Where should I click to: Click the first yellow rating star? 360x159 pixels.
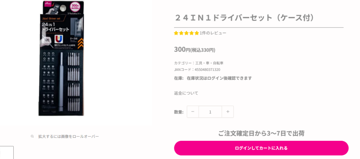[x=176, y=33]
